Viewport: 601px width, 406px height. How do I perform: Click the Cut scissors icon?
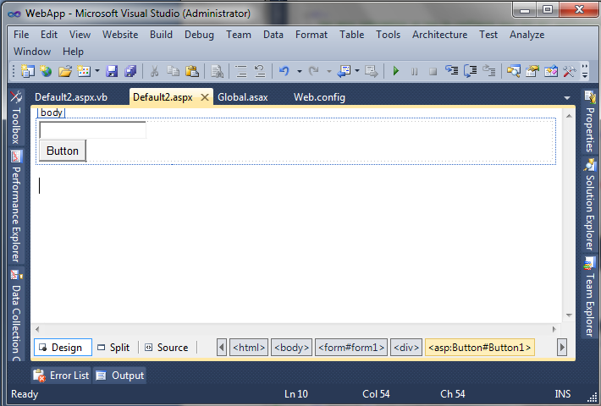point(154,71)
